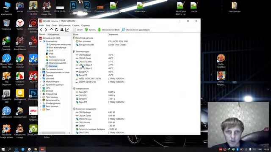This screenshot has height=152, width=271.
Task: Expand the Операционная система tree node
Action: tap(41, 72)
